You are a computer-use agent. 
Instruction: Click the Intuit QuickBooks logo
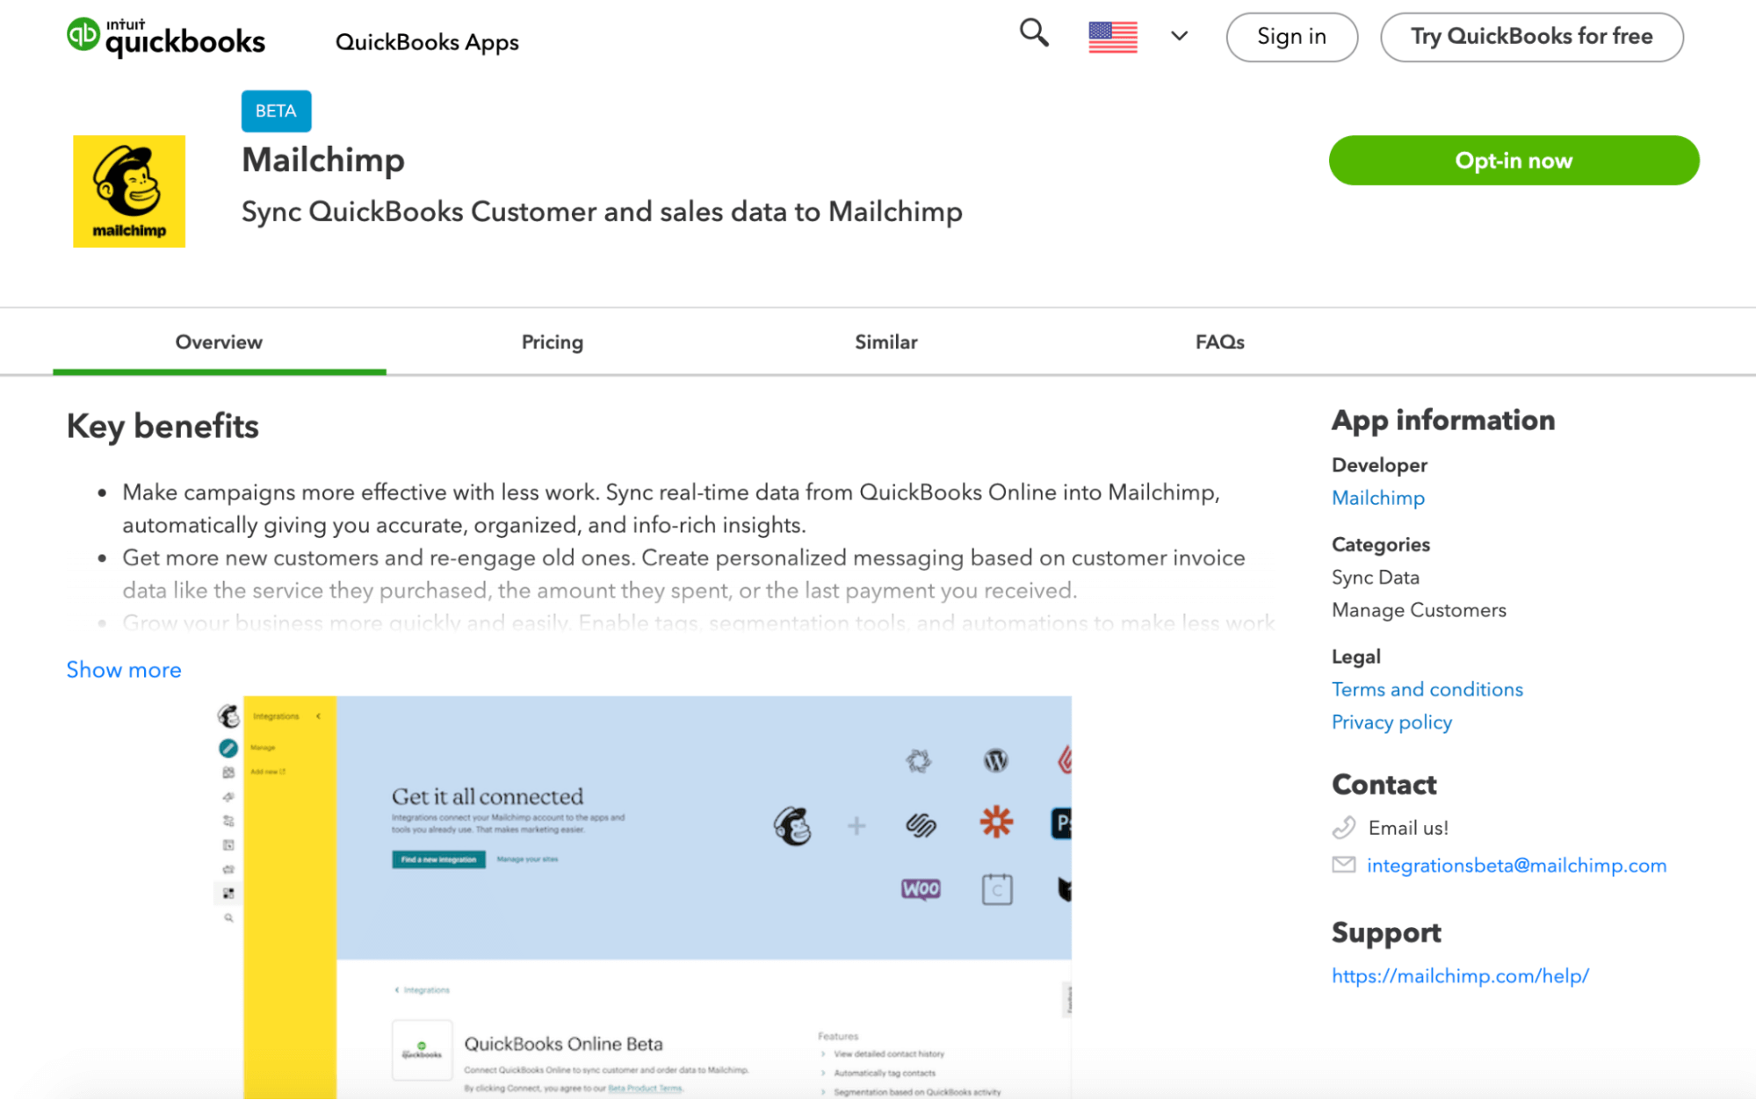coord(166,38)
